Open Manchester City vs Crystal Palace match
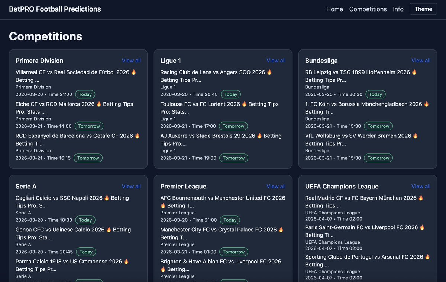446x282 pixels. click(x=222, y=233)
